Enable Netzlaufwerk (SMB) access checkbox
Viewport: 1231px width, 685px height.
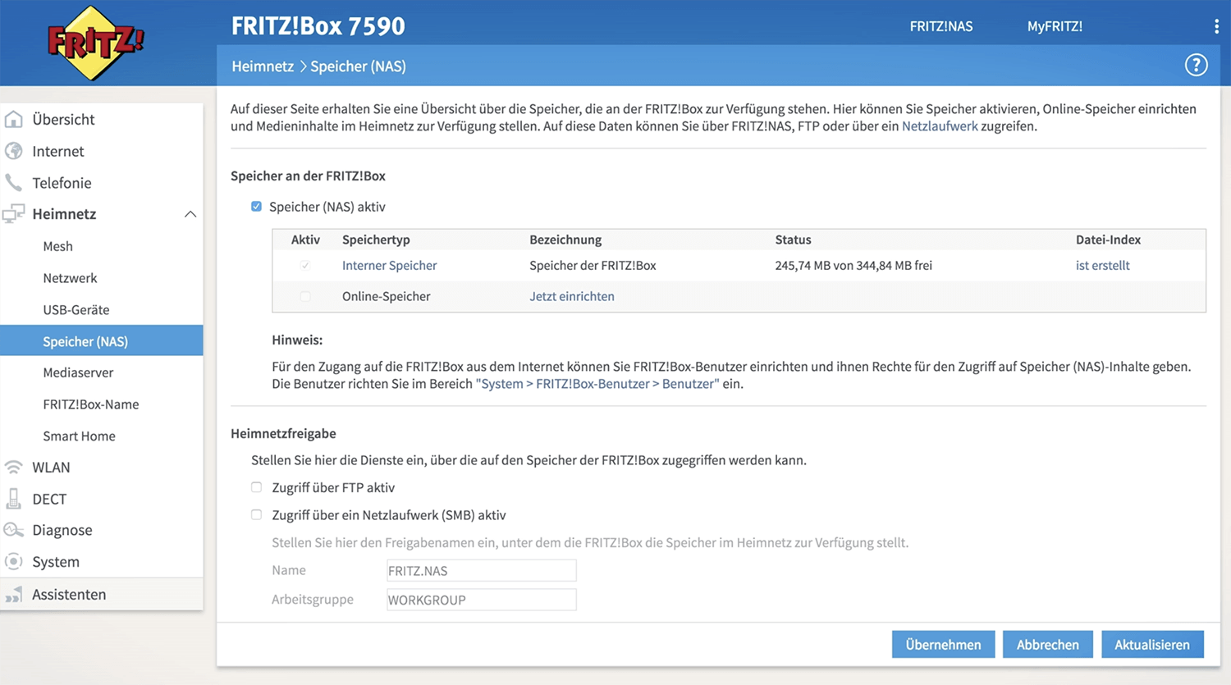click(x=257, y=515)
